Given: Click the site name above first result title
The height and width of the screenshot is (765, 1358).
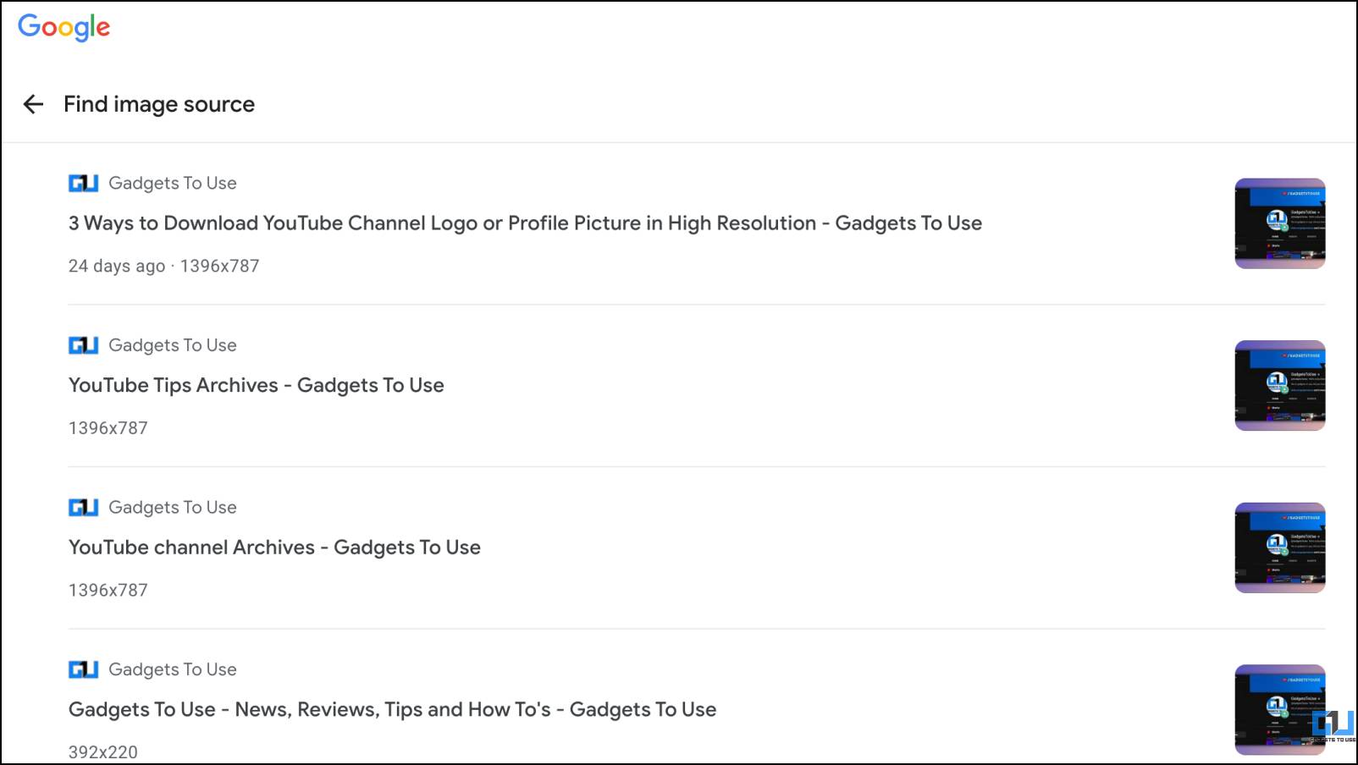Looking at the screenshot, I should (173, 183).
